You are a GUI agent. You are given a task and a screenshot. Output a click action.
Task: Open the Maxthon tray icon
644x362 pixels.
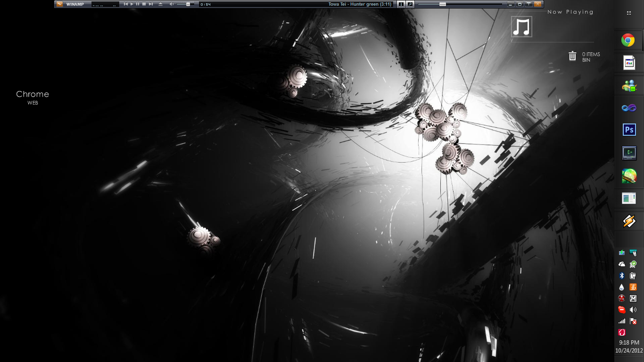pos(633,298)
